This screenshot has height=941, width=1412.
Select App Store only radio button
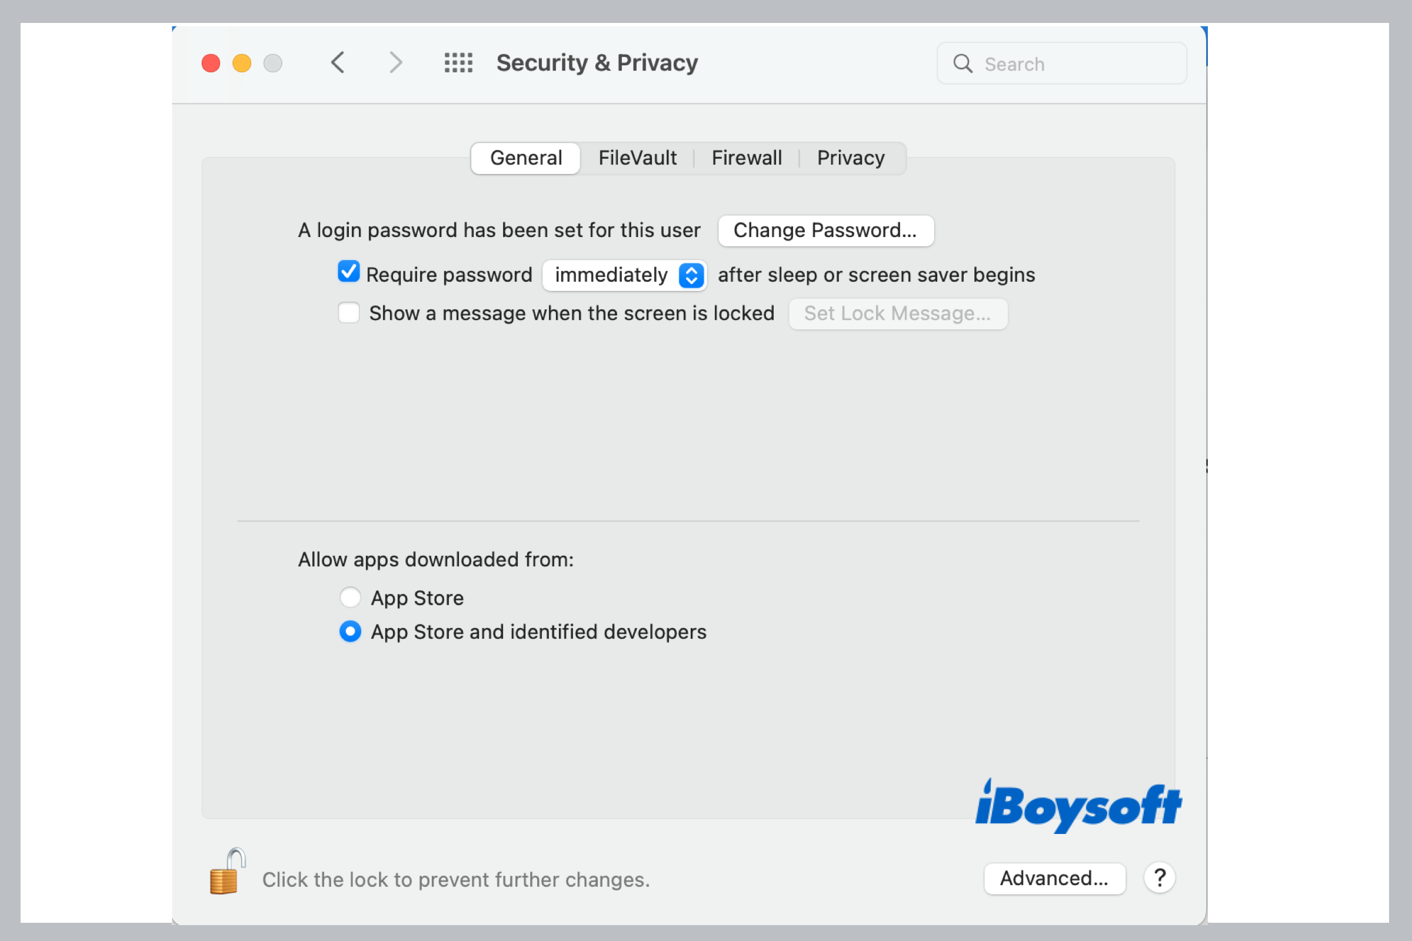tap(349, 595)
